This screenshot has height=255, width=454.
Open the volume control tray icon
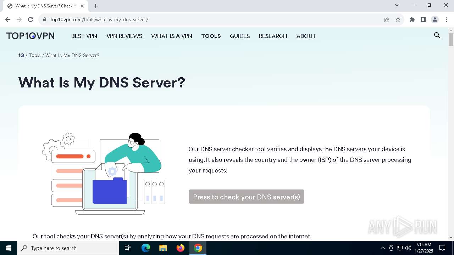click(408, 248)
